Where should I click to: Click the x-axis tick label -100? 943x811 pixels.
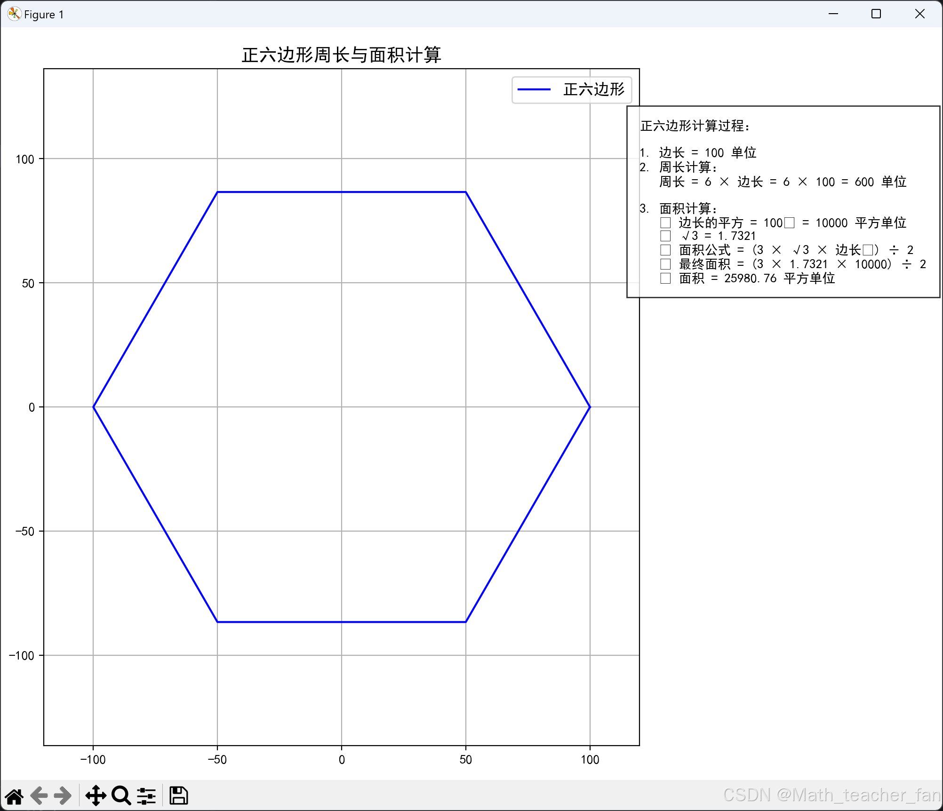pos(93,760)
